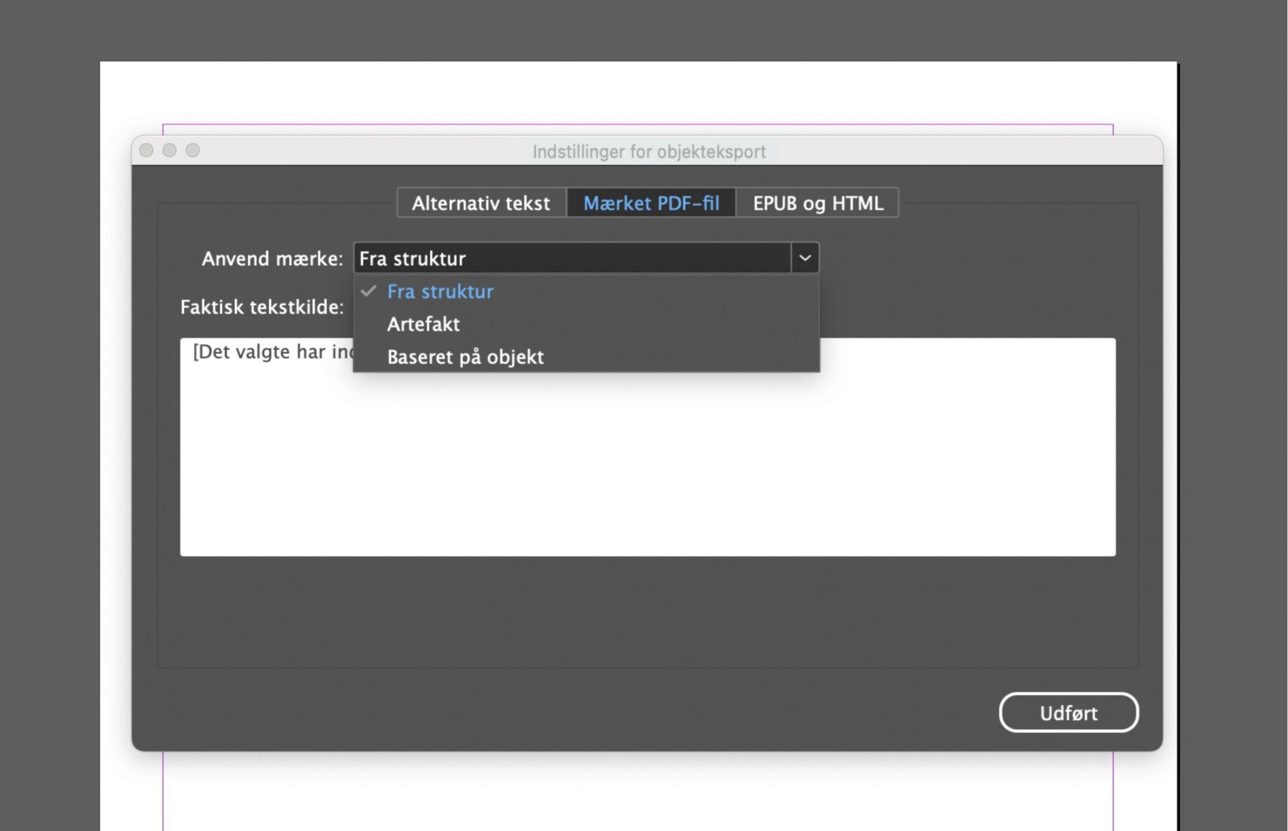The width and height of the screenshot is (1288, 831).
Task: Click the Faktisk tekstkilde label
Action: coord(262,307)
